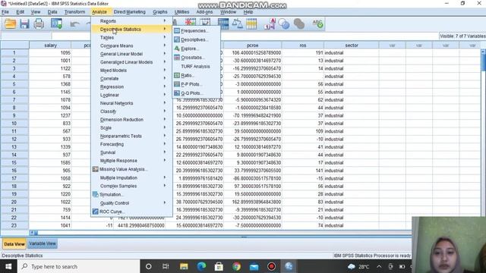Click the Split File toolbar icon
Image resolution: width=486 pixels, height=273 pixels.
point(223,24)
